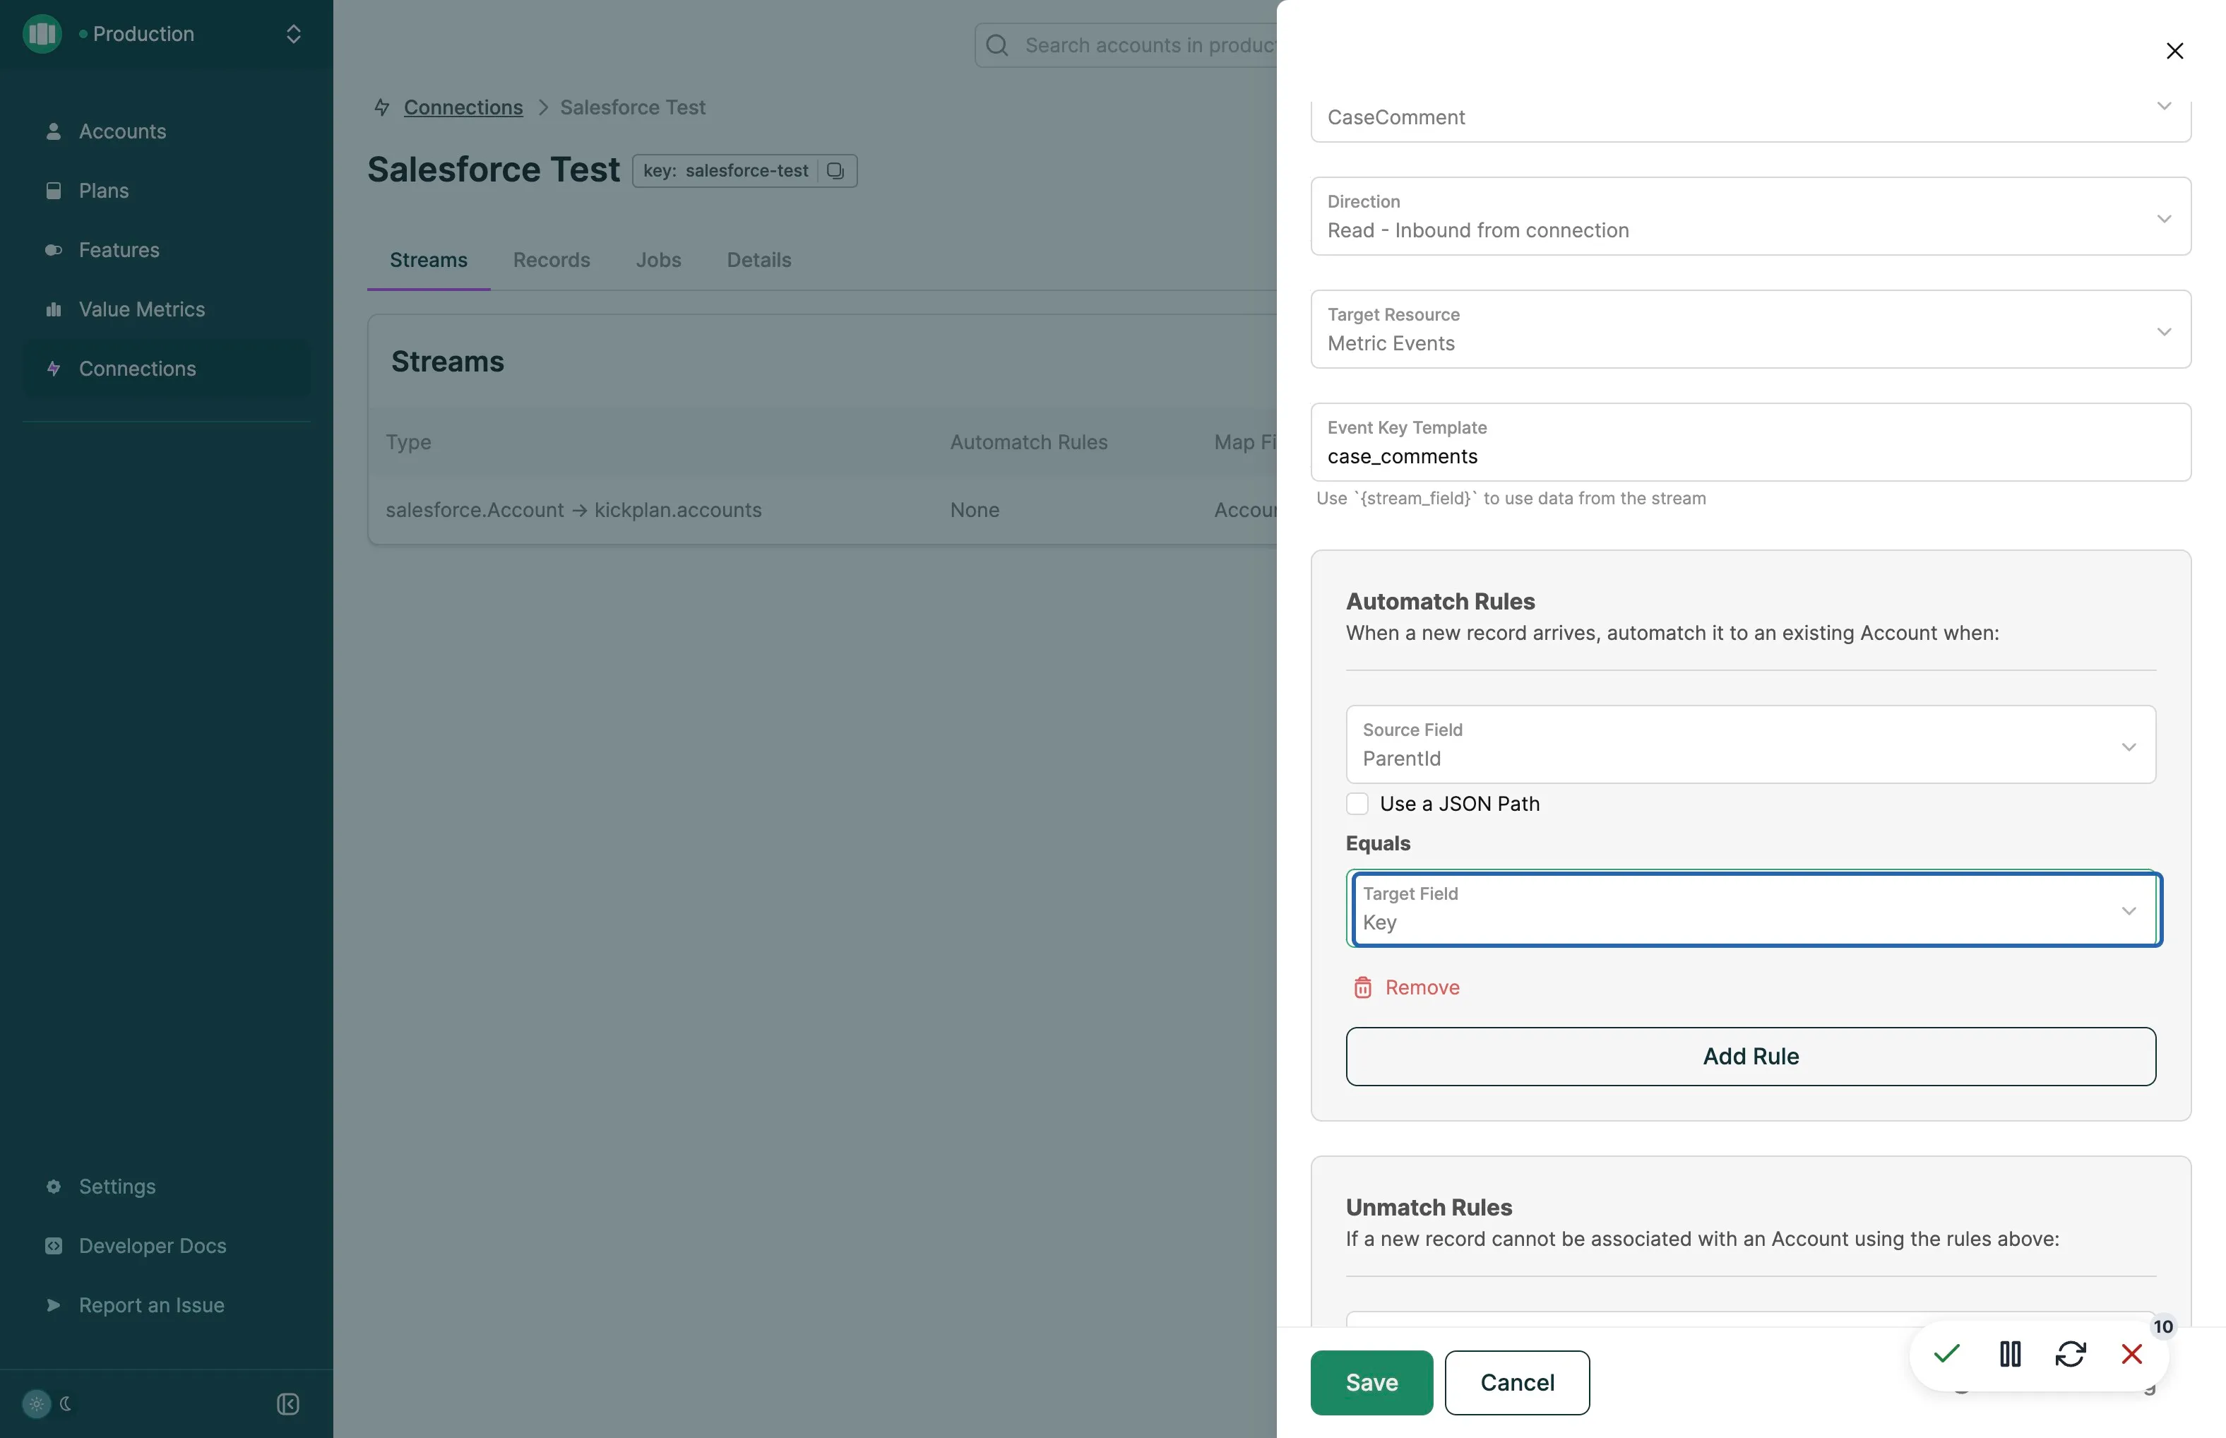The width and height of the screenshot is (2226, 1438).
Task: Click the search magnifier icon
Action: tap(997, 44)
